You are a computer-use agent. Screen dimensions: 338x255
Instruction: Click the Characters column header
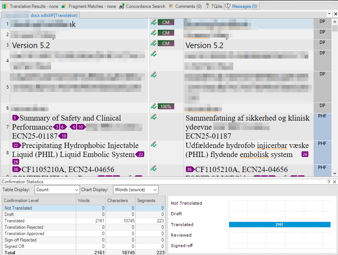coord(121,201)
